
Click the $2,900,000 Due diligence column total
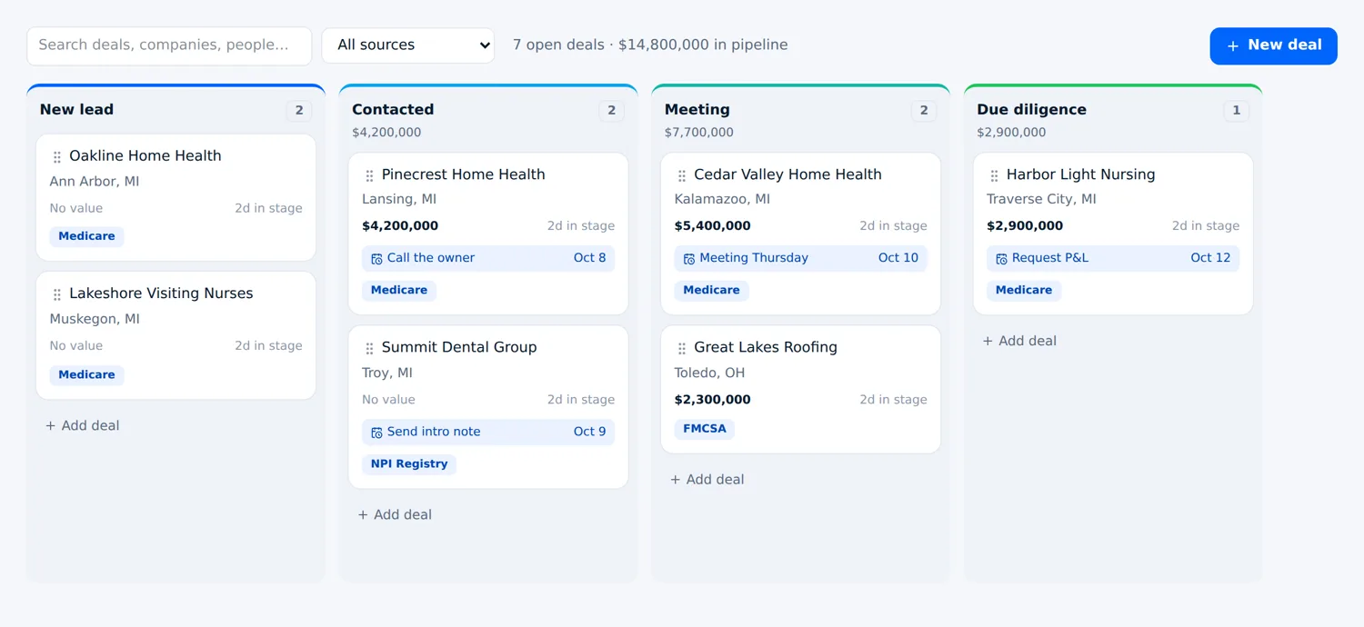(x=1011, y=133)
